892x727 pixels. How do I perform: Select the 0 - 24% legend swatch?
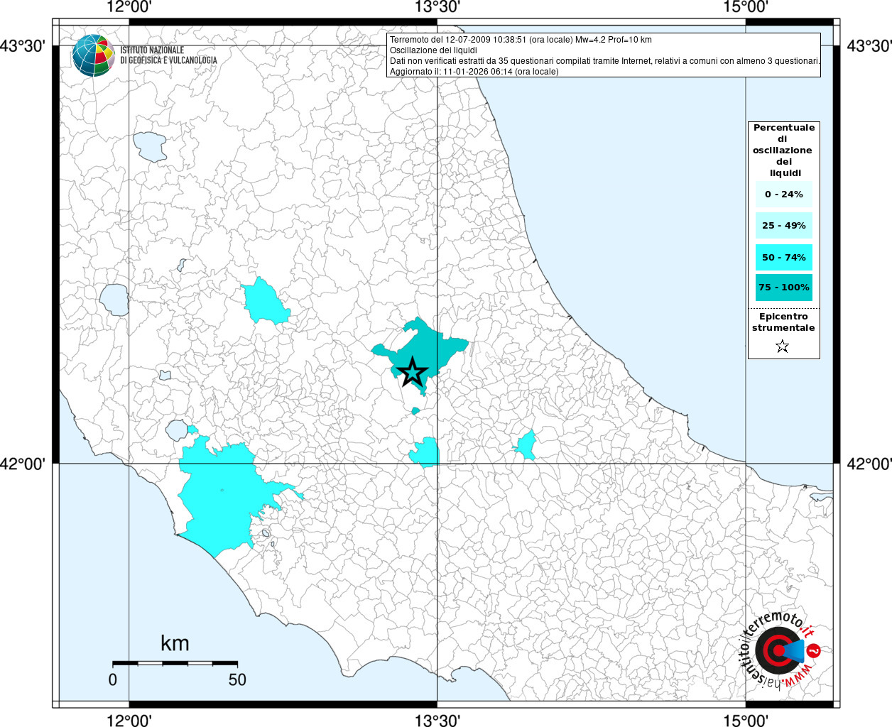[x=783, y=195]
